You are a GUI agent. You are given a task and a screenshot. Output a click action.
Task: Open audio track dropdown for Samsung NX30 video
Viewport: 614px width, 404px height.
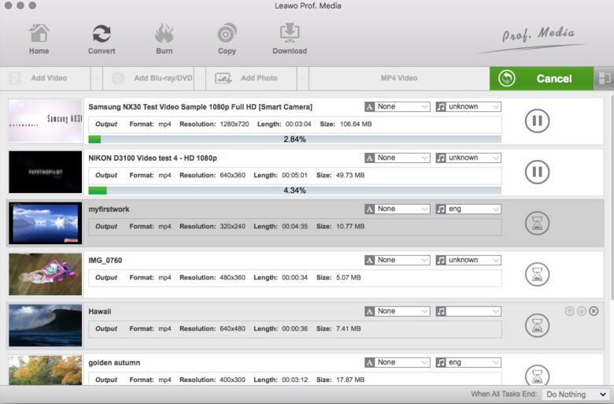click(468, 106)
